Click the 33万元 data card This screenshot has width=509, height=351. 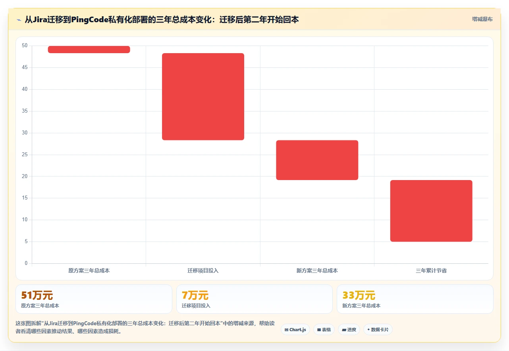pyautogui.click(x=415, y=299)
